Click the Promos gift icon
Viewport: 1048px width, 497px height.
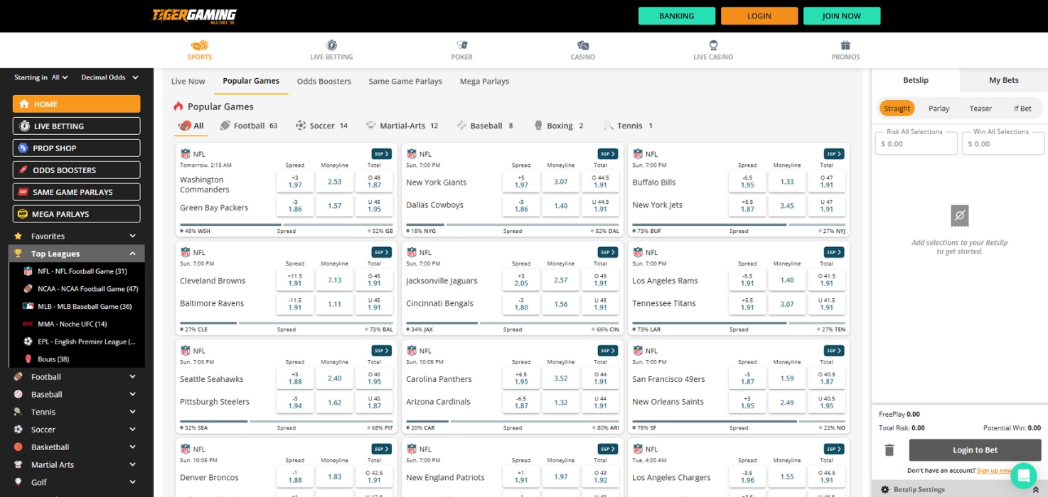click(x=845, y=45)
